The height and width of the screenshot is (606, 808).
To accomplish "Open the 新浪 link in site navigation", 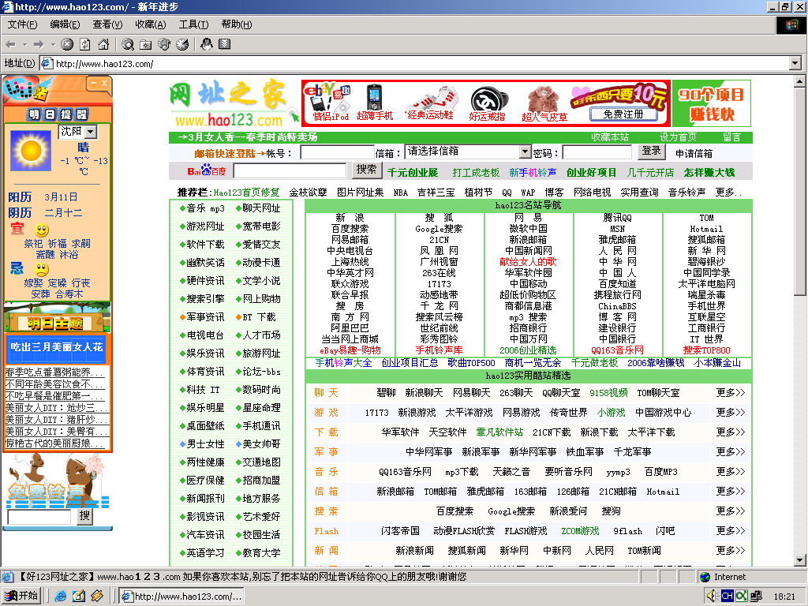I will (350, 218).
